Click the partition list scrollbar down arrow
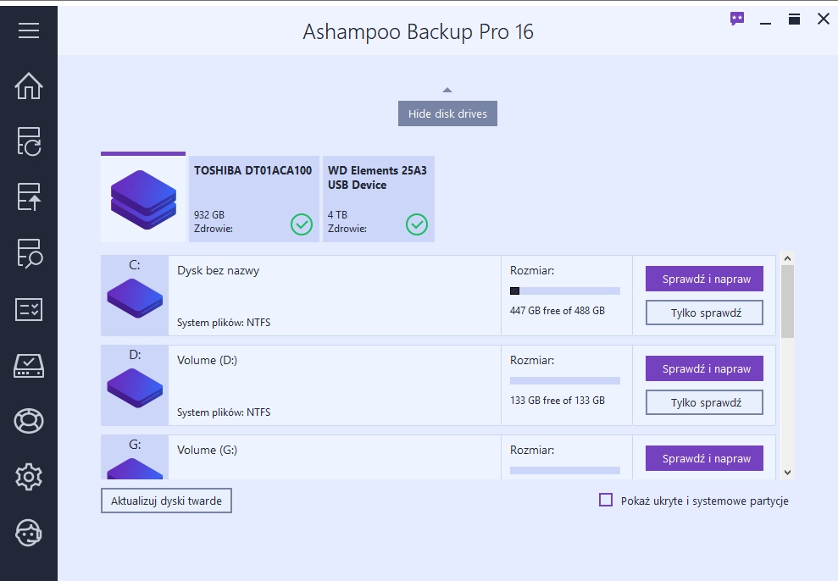The image size is (838, 581). click(787, 472)
